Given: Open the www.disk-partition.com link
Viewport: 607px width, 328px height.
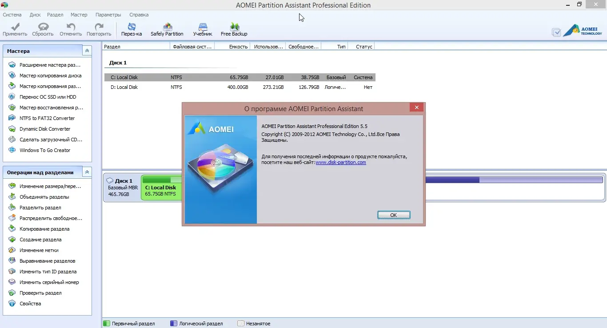Looking at the screenshot, I should click(x=341, y=162).
